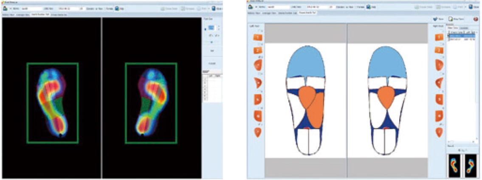Increase the foot size with the stepper arrow
The width and height of the screenshot is (482, 180).
(219, 26)
